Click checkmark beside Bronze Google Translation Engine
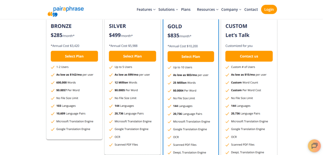This screenshot has height=155, width=323. [53, 129]
